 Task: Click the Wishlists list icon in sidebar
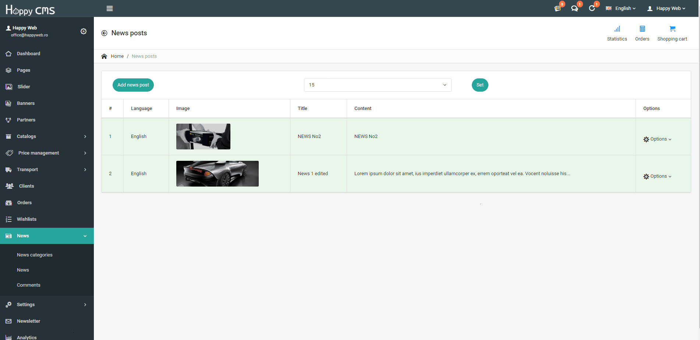pos(8,219)
